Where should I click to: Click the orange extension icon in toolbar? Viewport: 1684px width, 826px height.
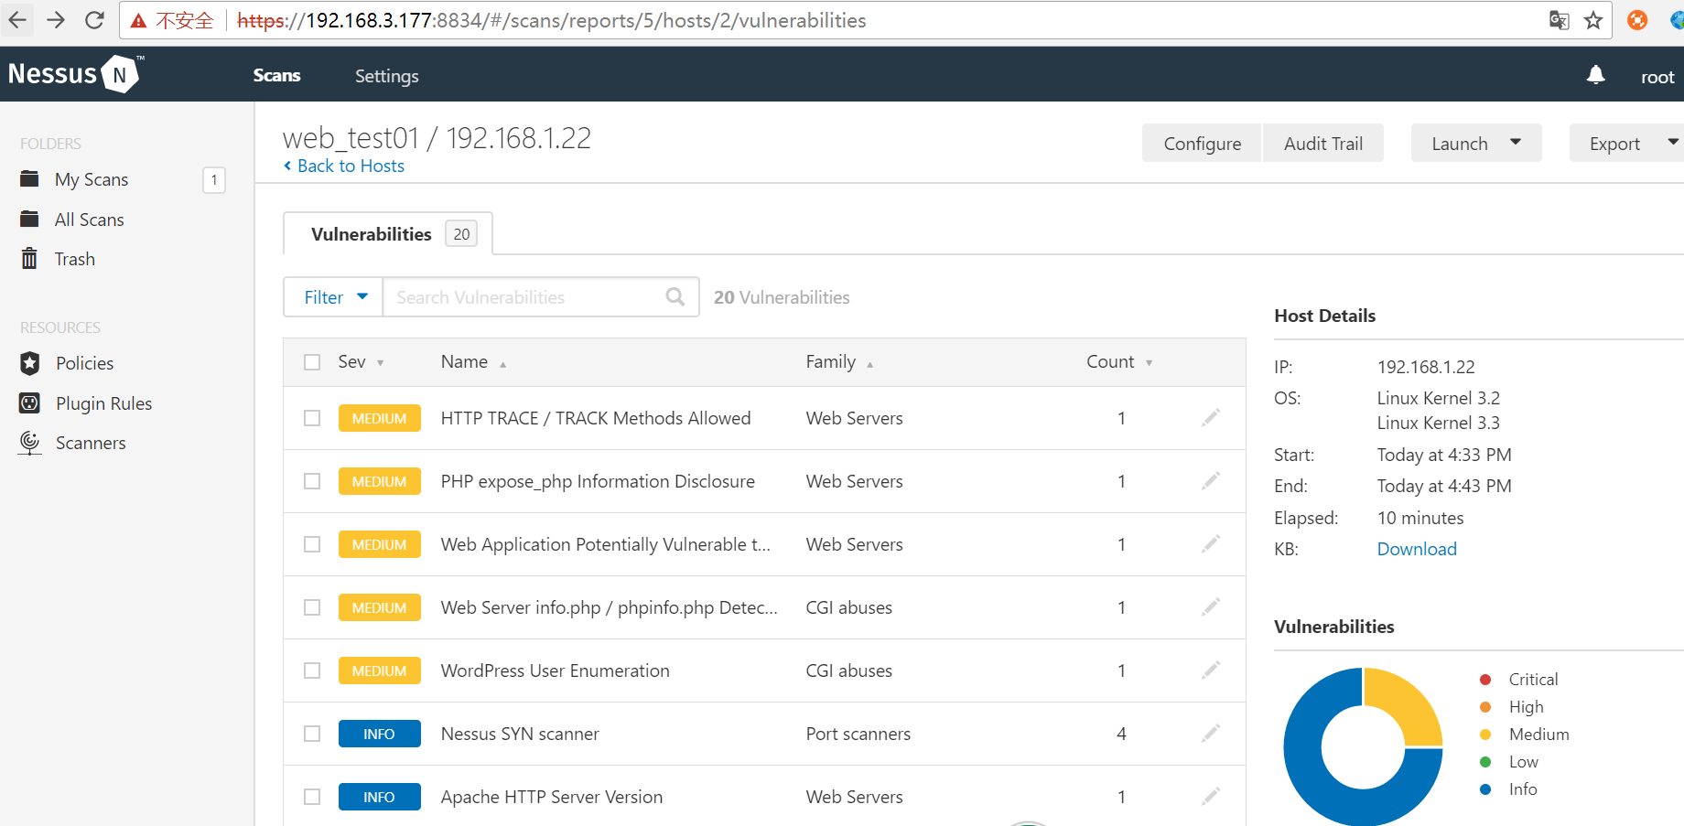[1637, 20]
